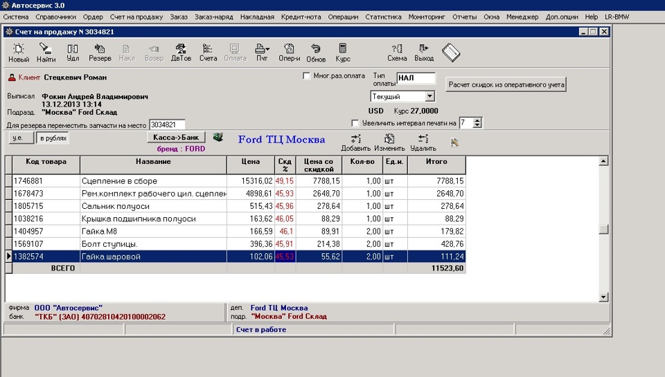
Task: Click the Резерв toolbar icon
Action: 100,53
